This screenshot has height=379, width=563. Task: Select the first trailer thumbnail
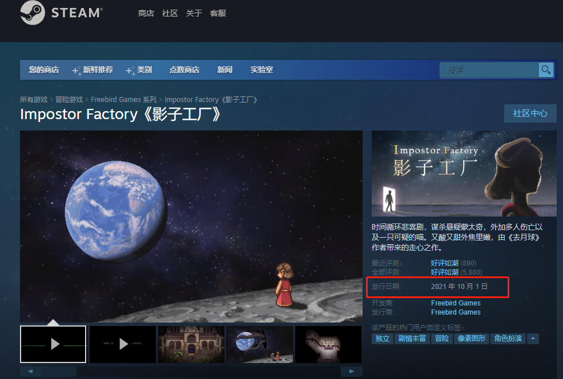click(53, 344)
